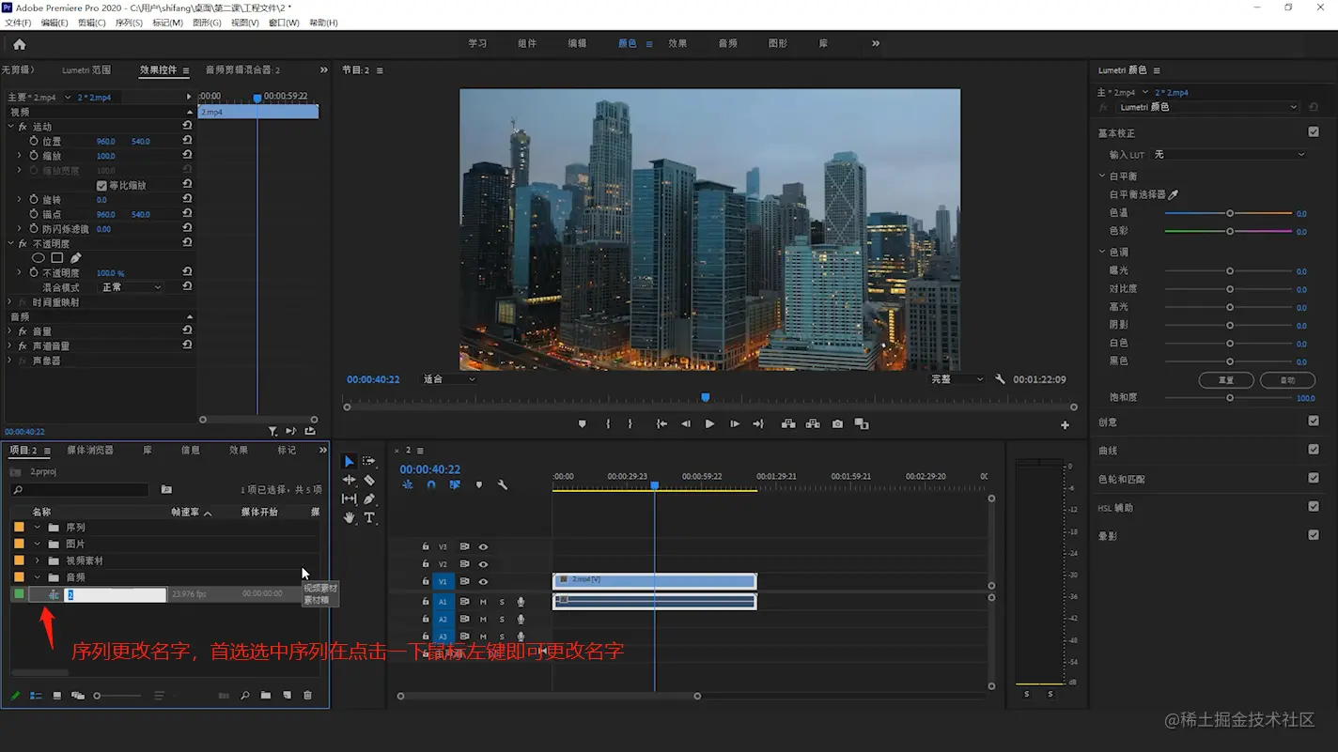
Task: Click the Export Frame camera icon
Action: click(837, 424)
